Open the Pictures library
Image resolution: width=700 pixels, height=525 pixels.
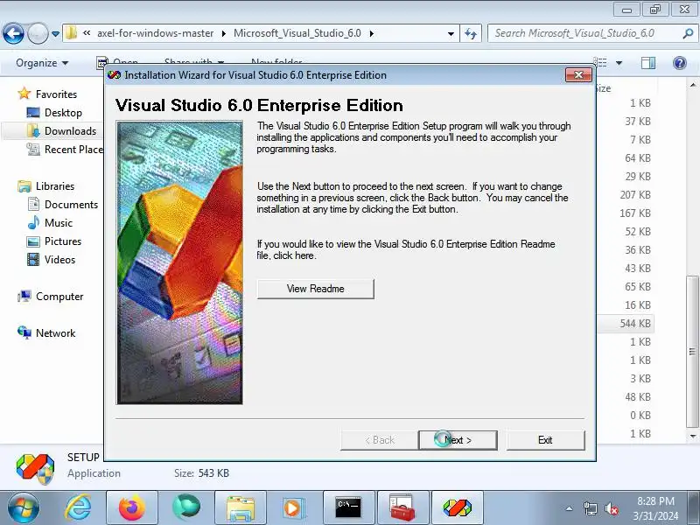tap(63, 241)
